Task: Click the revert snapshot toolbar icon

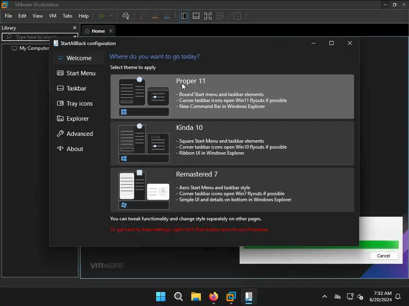Action: click(155, 16)
